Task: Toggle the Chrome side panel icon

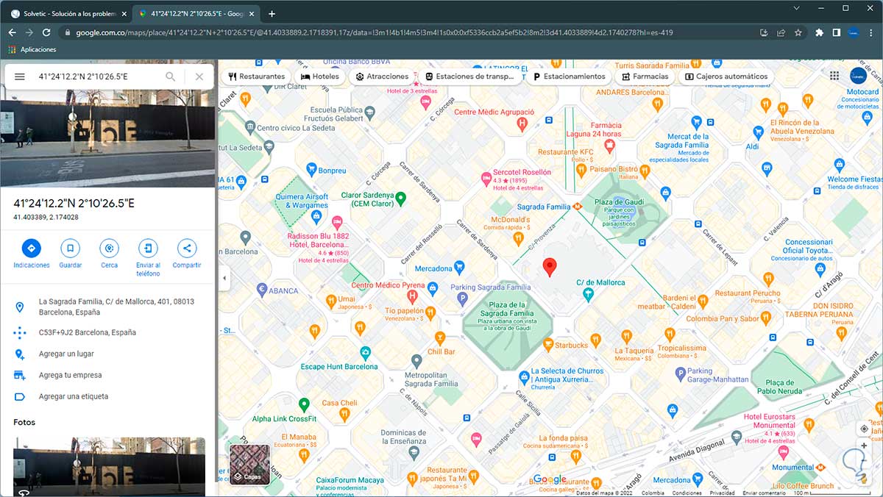Action: tap(836, 32)
